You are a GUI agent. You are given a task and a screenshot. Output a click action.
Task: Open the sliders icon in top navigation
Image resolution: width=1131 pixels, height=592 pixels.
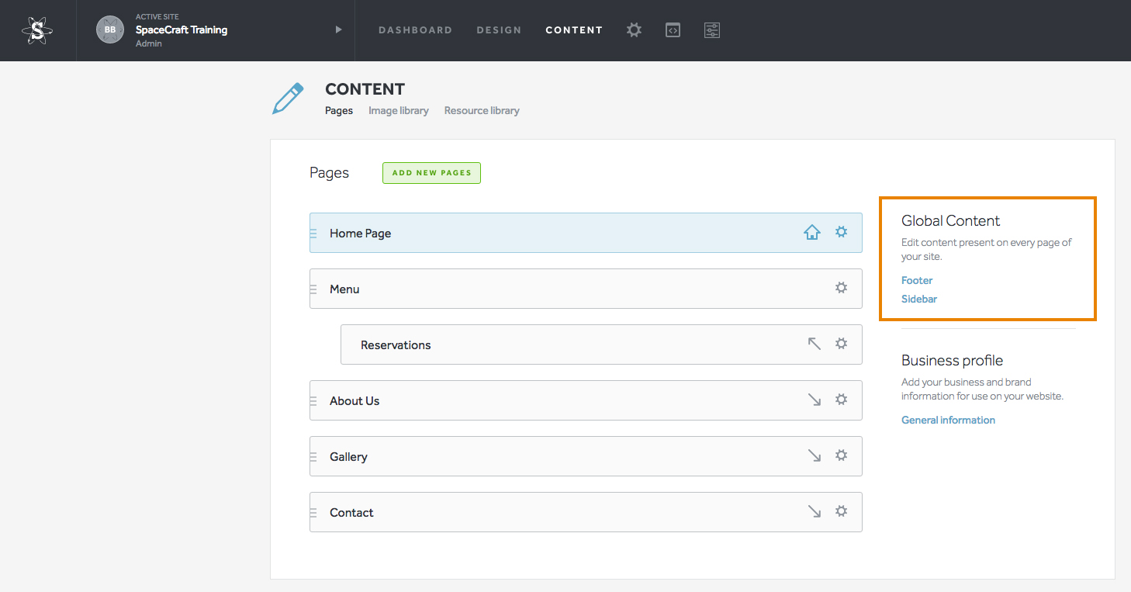712,30
